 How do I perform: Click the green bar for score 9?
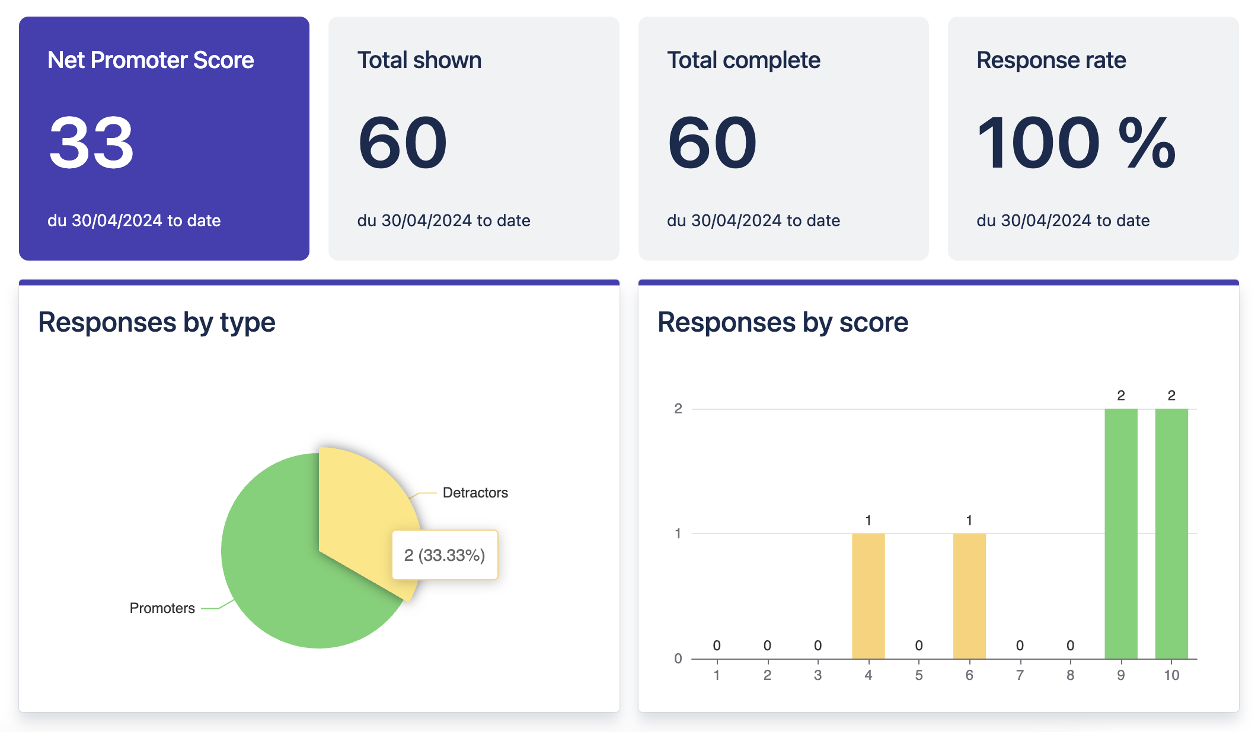(x=1120, y=533)
